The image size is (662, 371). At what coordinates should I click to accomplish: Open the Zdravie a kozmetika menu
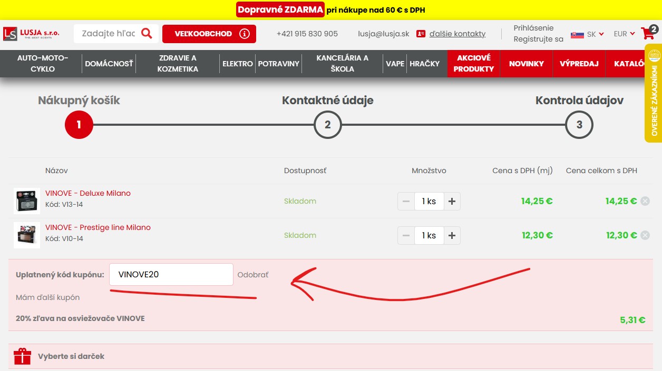[x=178, y=63]
